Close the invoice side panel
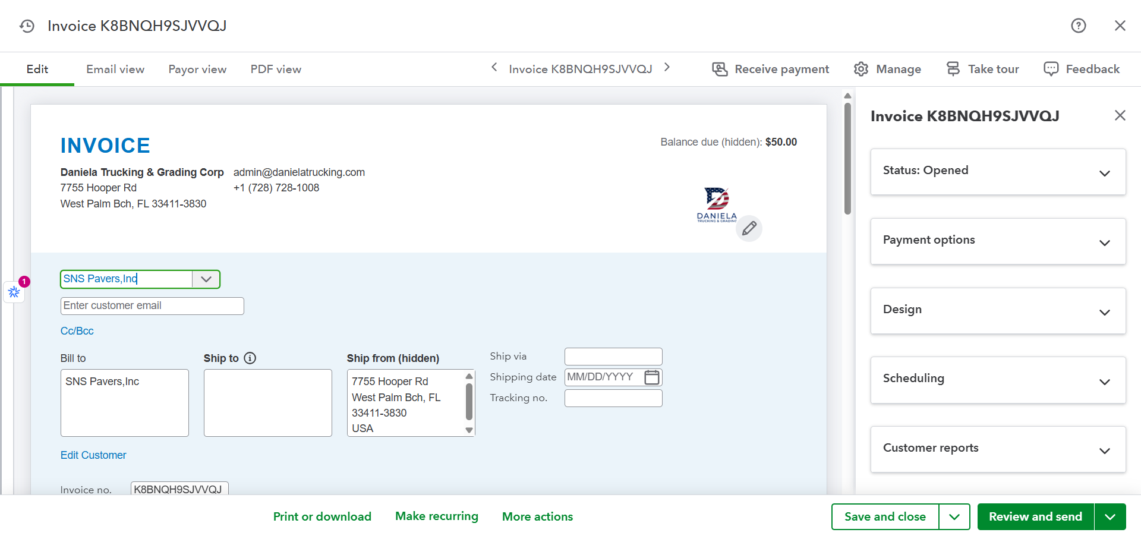 click(1120, 115)
